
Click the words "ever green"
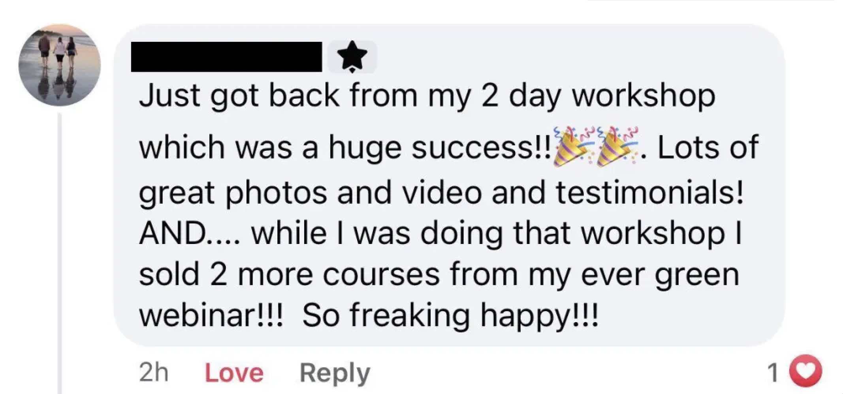(660, 274)
